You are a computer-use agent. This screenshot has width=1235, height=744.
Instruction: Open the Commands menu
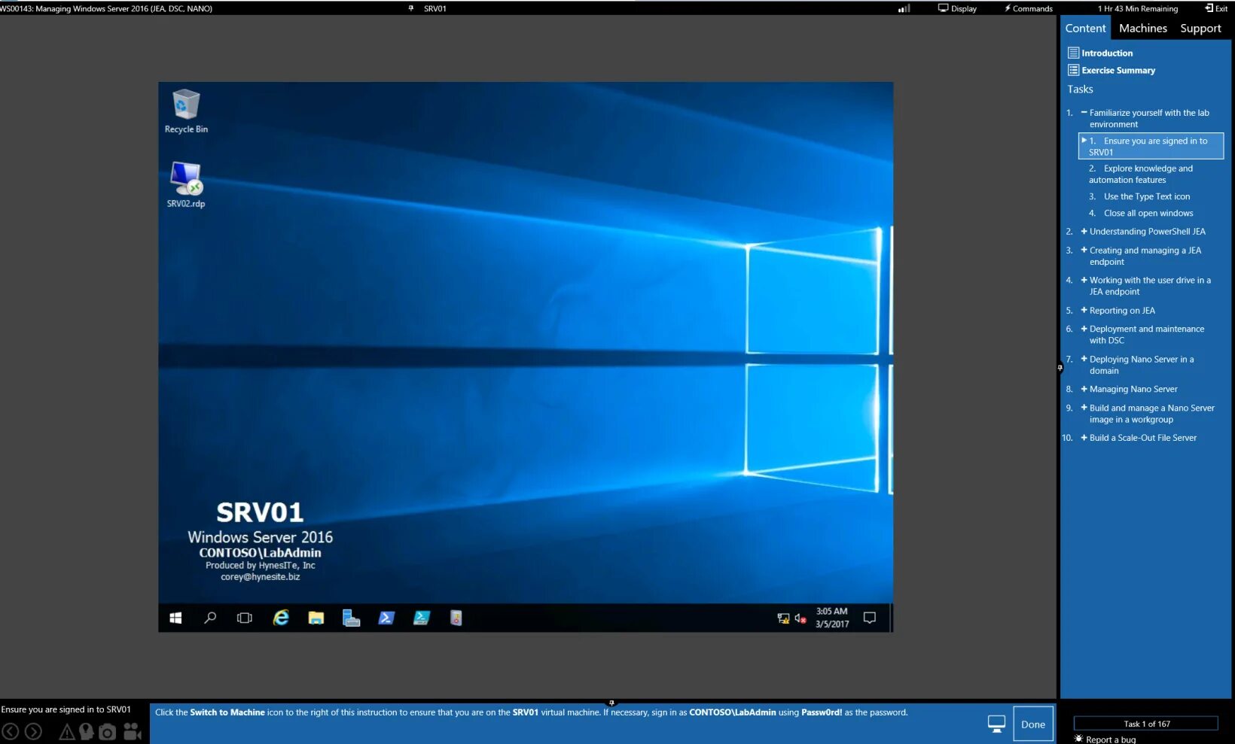tap(1028, 8)
